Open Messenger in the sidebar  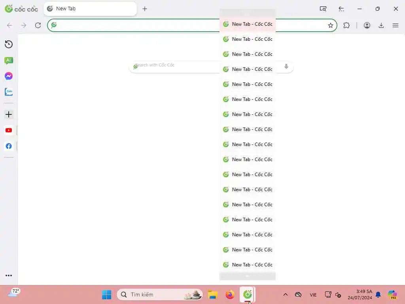(x=9, y=76)
